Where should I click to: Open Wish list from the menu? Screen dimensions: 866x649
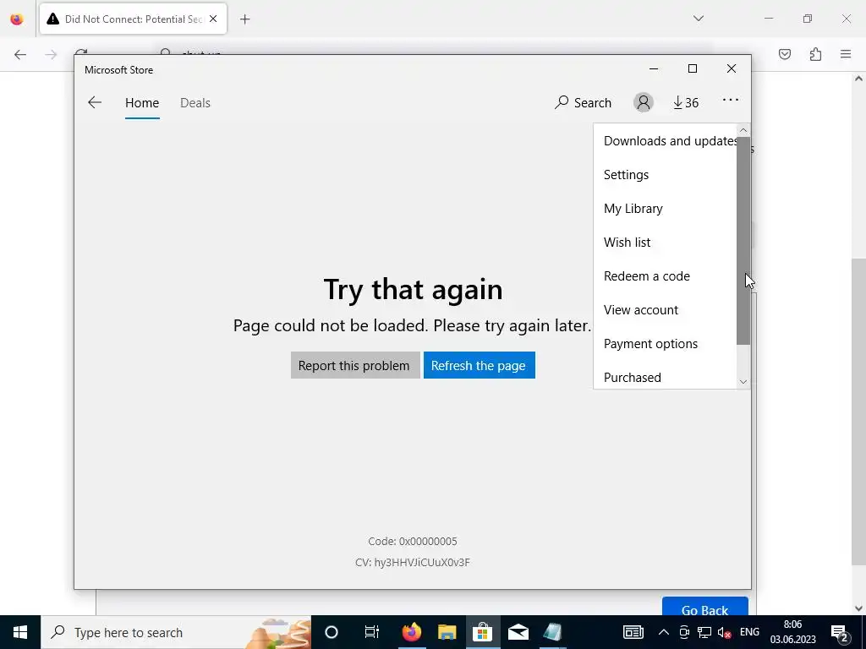[665, 242]
